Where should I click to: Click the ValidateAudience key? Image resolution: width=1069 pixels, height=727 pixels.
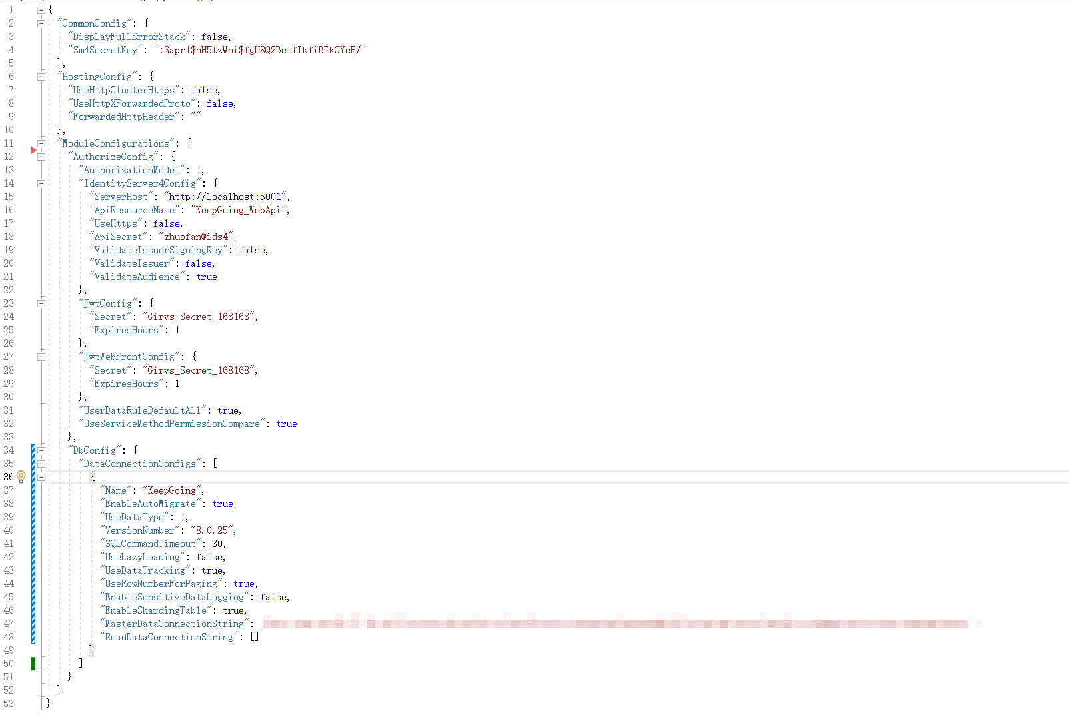coord(137,277)
